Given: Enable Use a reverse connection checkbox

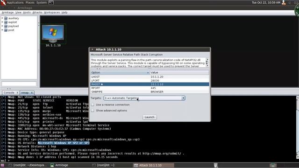Looking at the screenshot, I should tap(93, 105).
